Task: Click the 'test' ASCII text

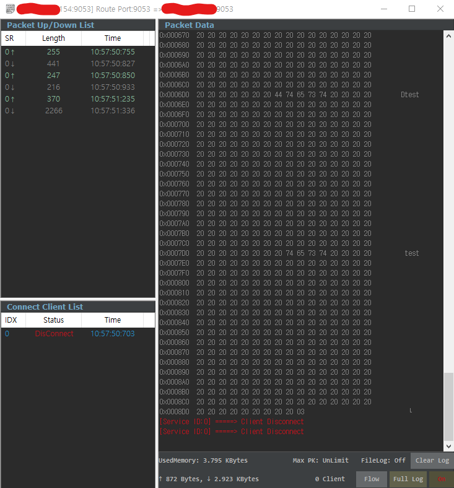Action: (412, 253)
